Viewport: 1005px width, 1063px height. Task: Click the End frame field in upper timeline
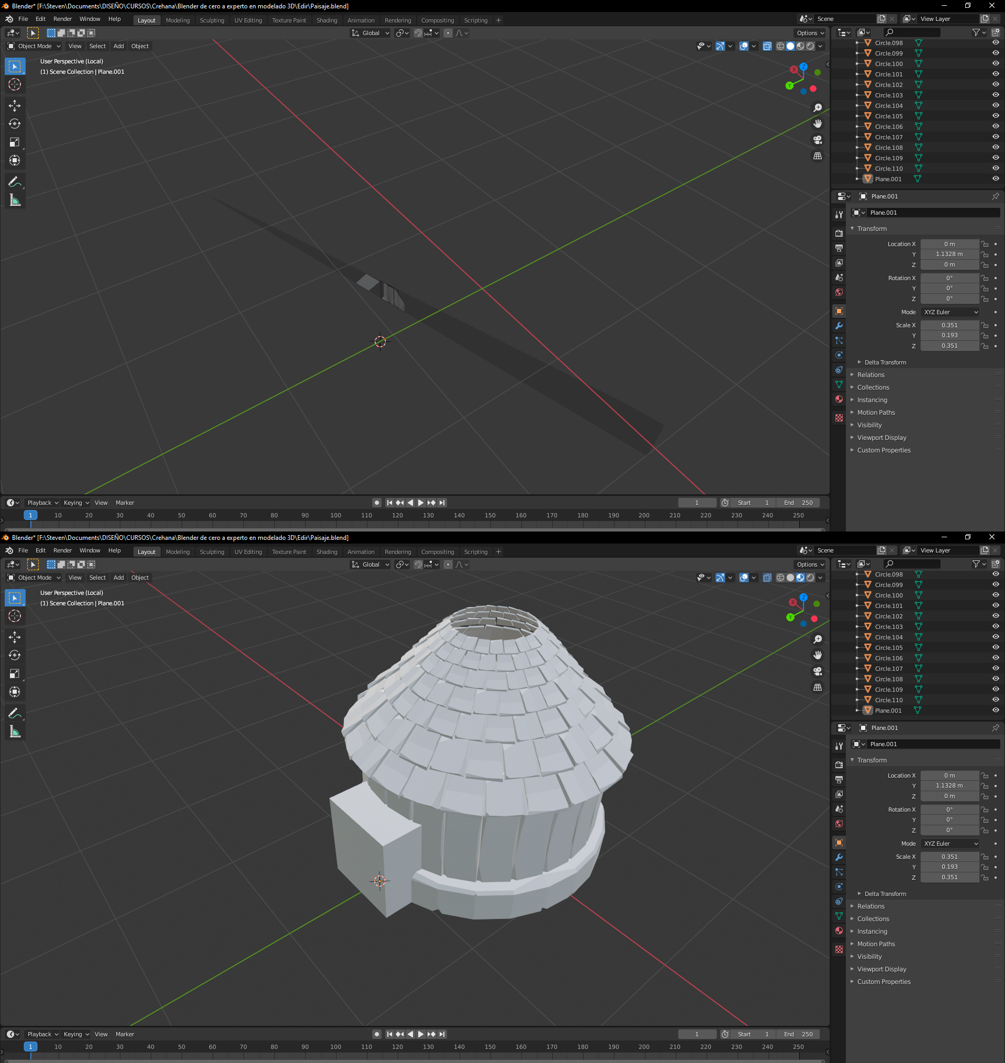(x=798, y=503)
